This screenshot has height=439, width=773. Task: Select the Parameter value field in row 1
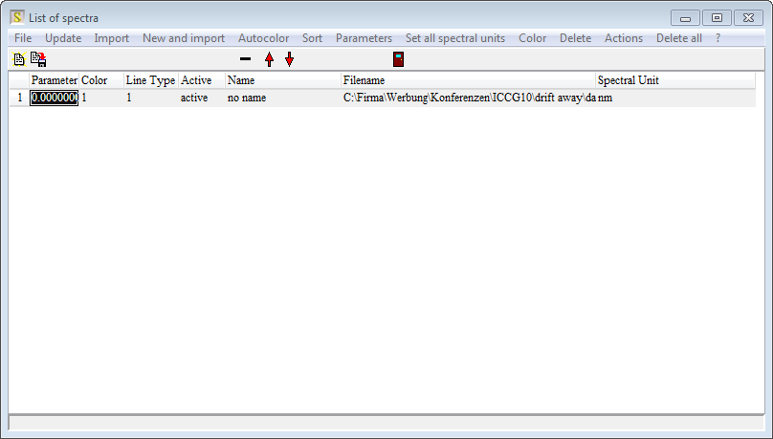(x=54, y=98)
